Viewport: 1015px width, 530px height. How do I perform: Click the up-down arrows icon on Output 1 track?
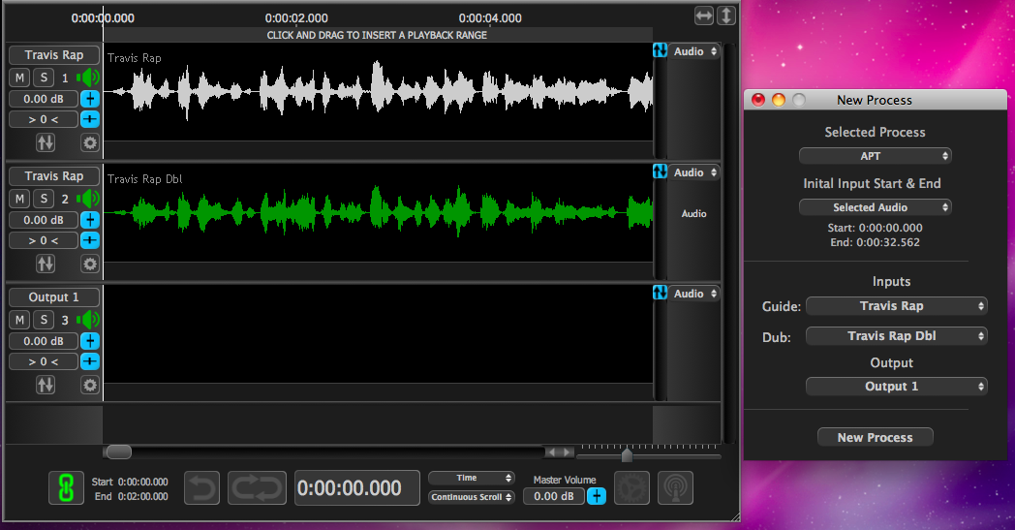tap(46, 385)
